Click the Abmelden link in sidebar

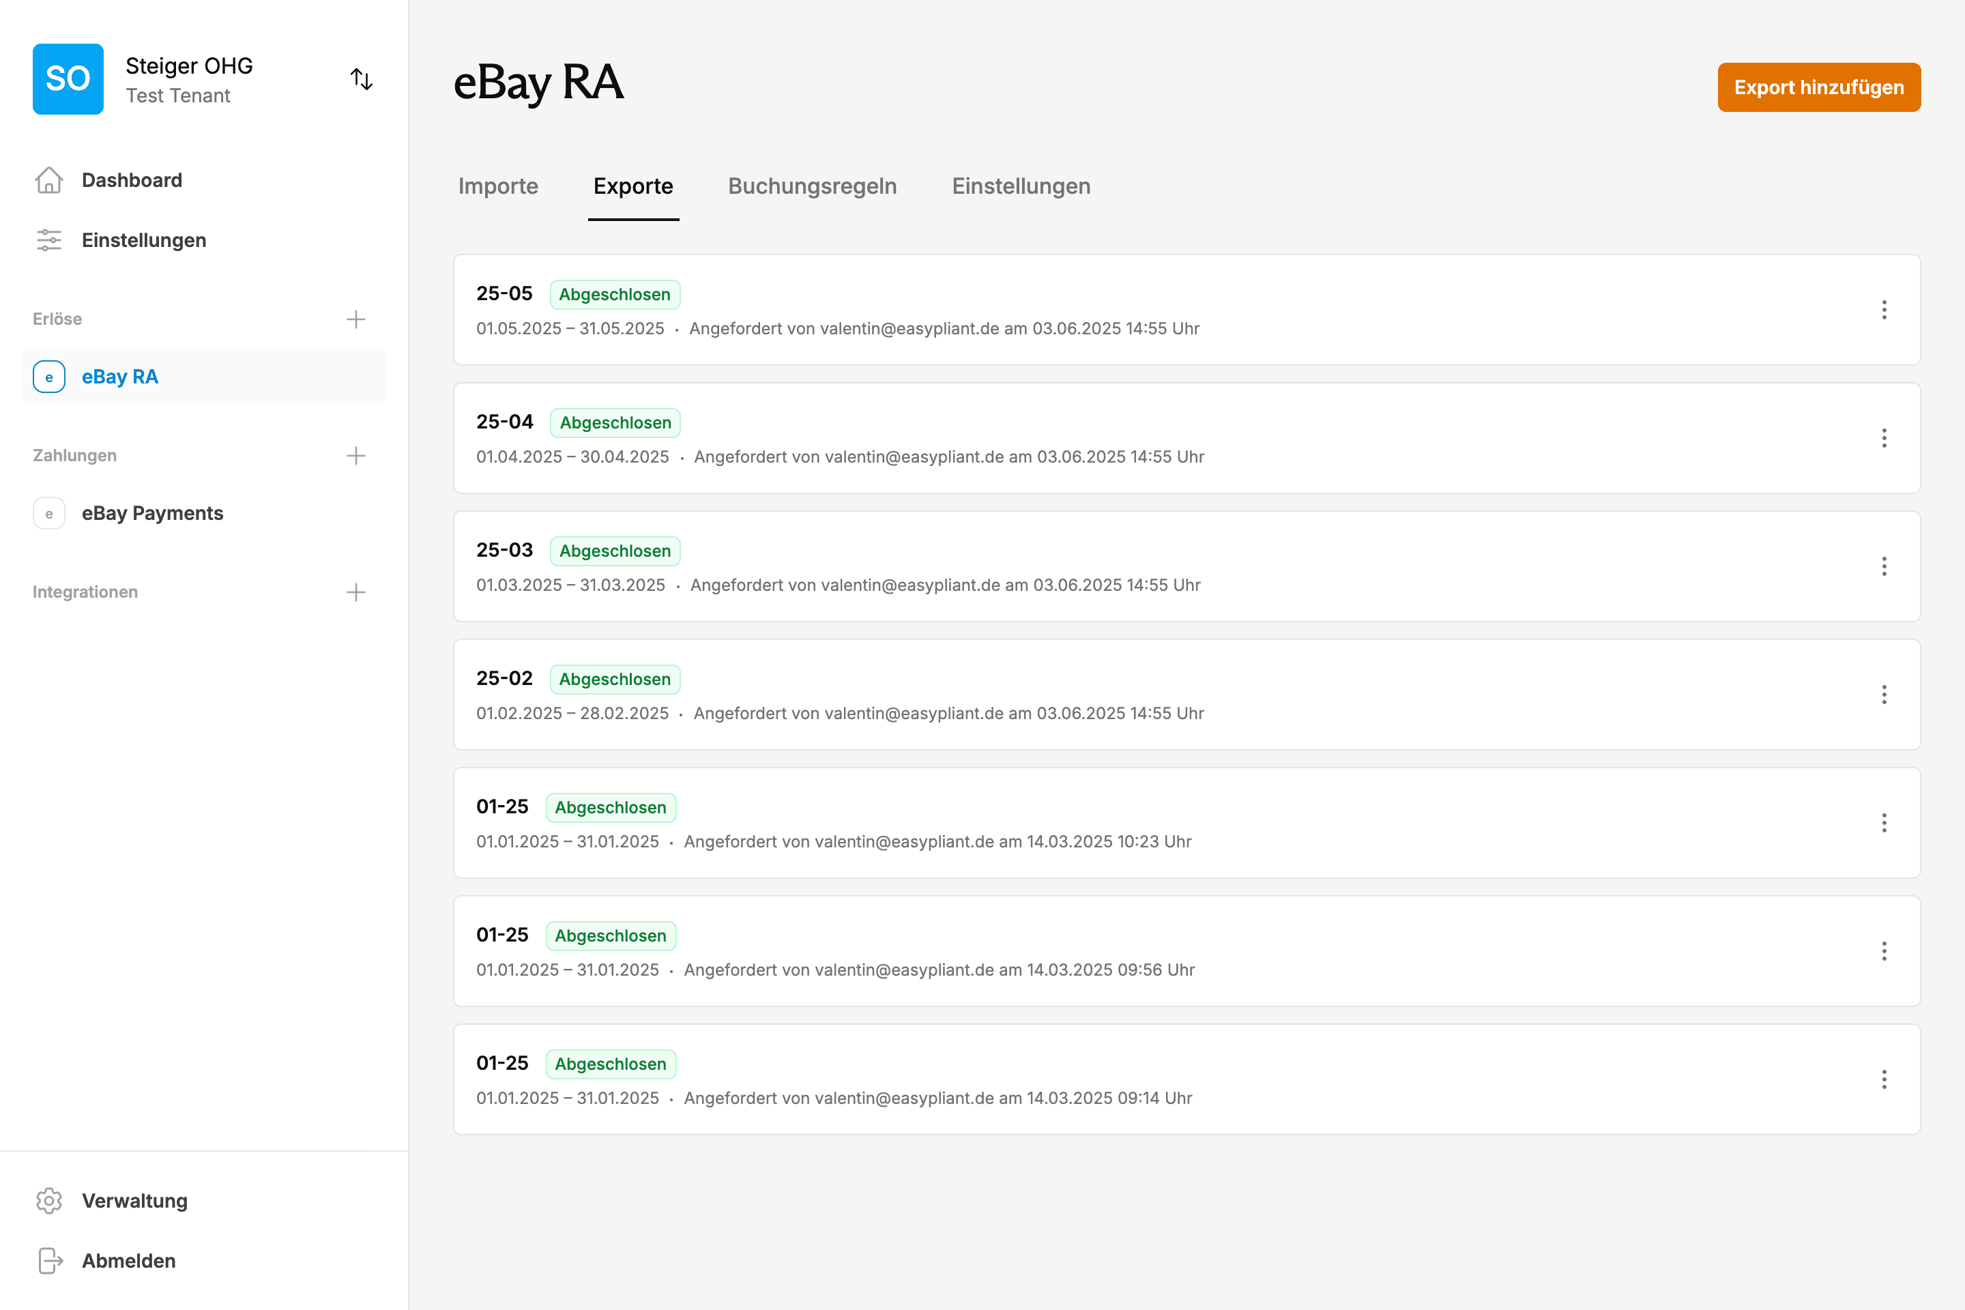[128, 1261]
